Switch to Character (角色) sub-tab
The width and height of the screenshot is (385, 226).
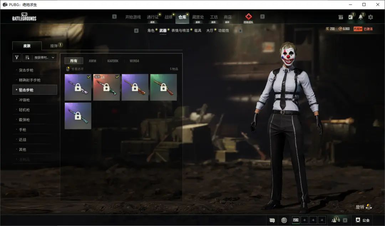[151, 30]
